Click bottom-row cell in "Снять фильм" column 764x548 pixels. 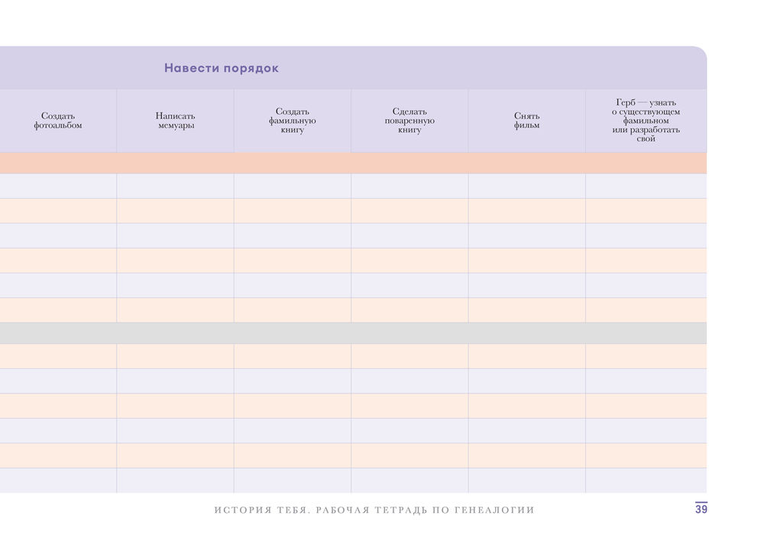(526, 480)
